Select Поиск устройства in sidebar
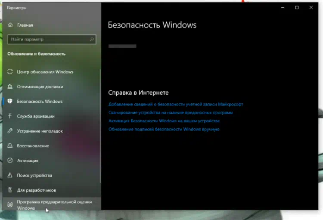The height and width of the screenshot is (220, 323). (x=52, y=175)
